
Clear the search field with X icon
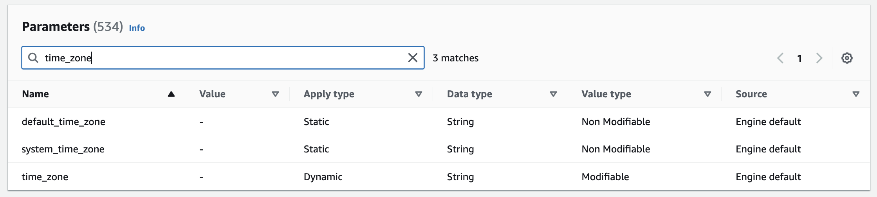[413, 58]
